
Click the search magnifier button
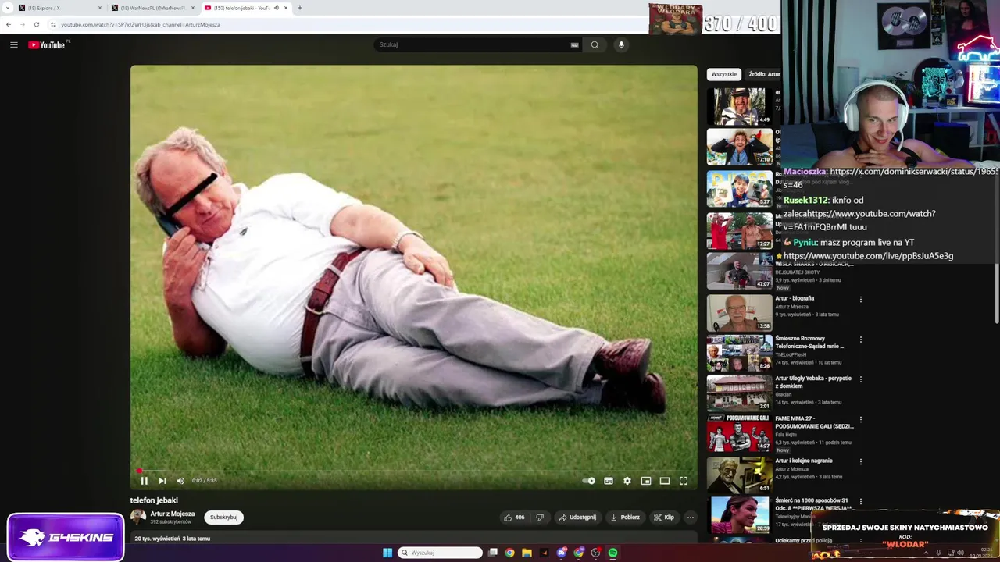click(595, 44)
